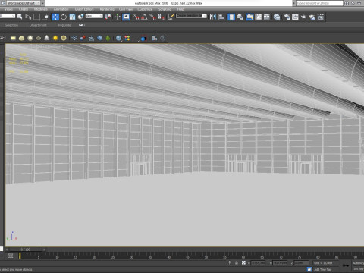Open the Render Setup dialog
This screenshot has width=364, height=273.
pyautogui.click(x=287, y=17)
